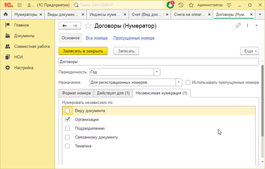
Task: Toggle Использовать пропущенные номера checkbox
Action: 188,82
